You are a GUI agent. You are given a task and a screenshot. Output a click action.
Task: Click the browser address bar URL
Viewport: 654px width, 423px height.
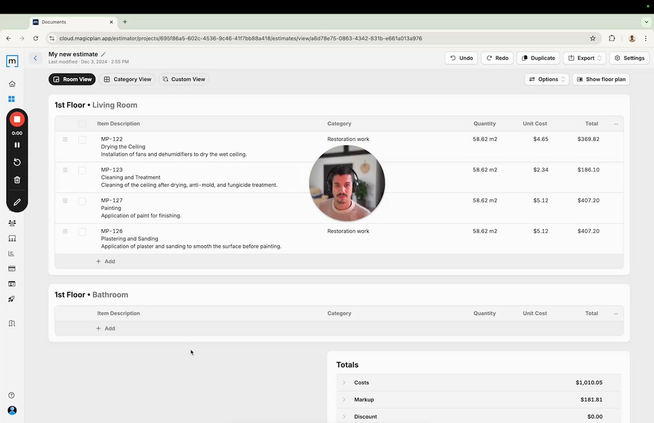(241, 38)
